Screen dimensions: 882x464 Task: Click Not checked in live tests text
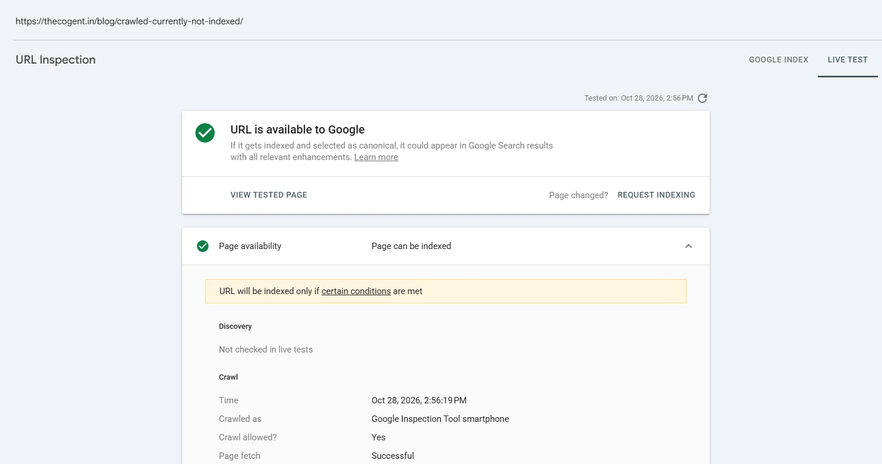coord(265,350)
